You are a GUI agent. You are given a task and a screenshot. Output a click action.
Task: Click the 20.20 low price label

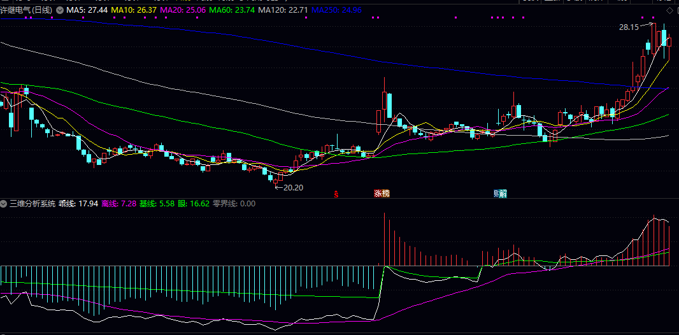(x=292, y=188)
